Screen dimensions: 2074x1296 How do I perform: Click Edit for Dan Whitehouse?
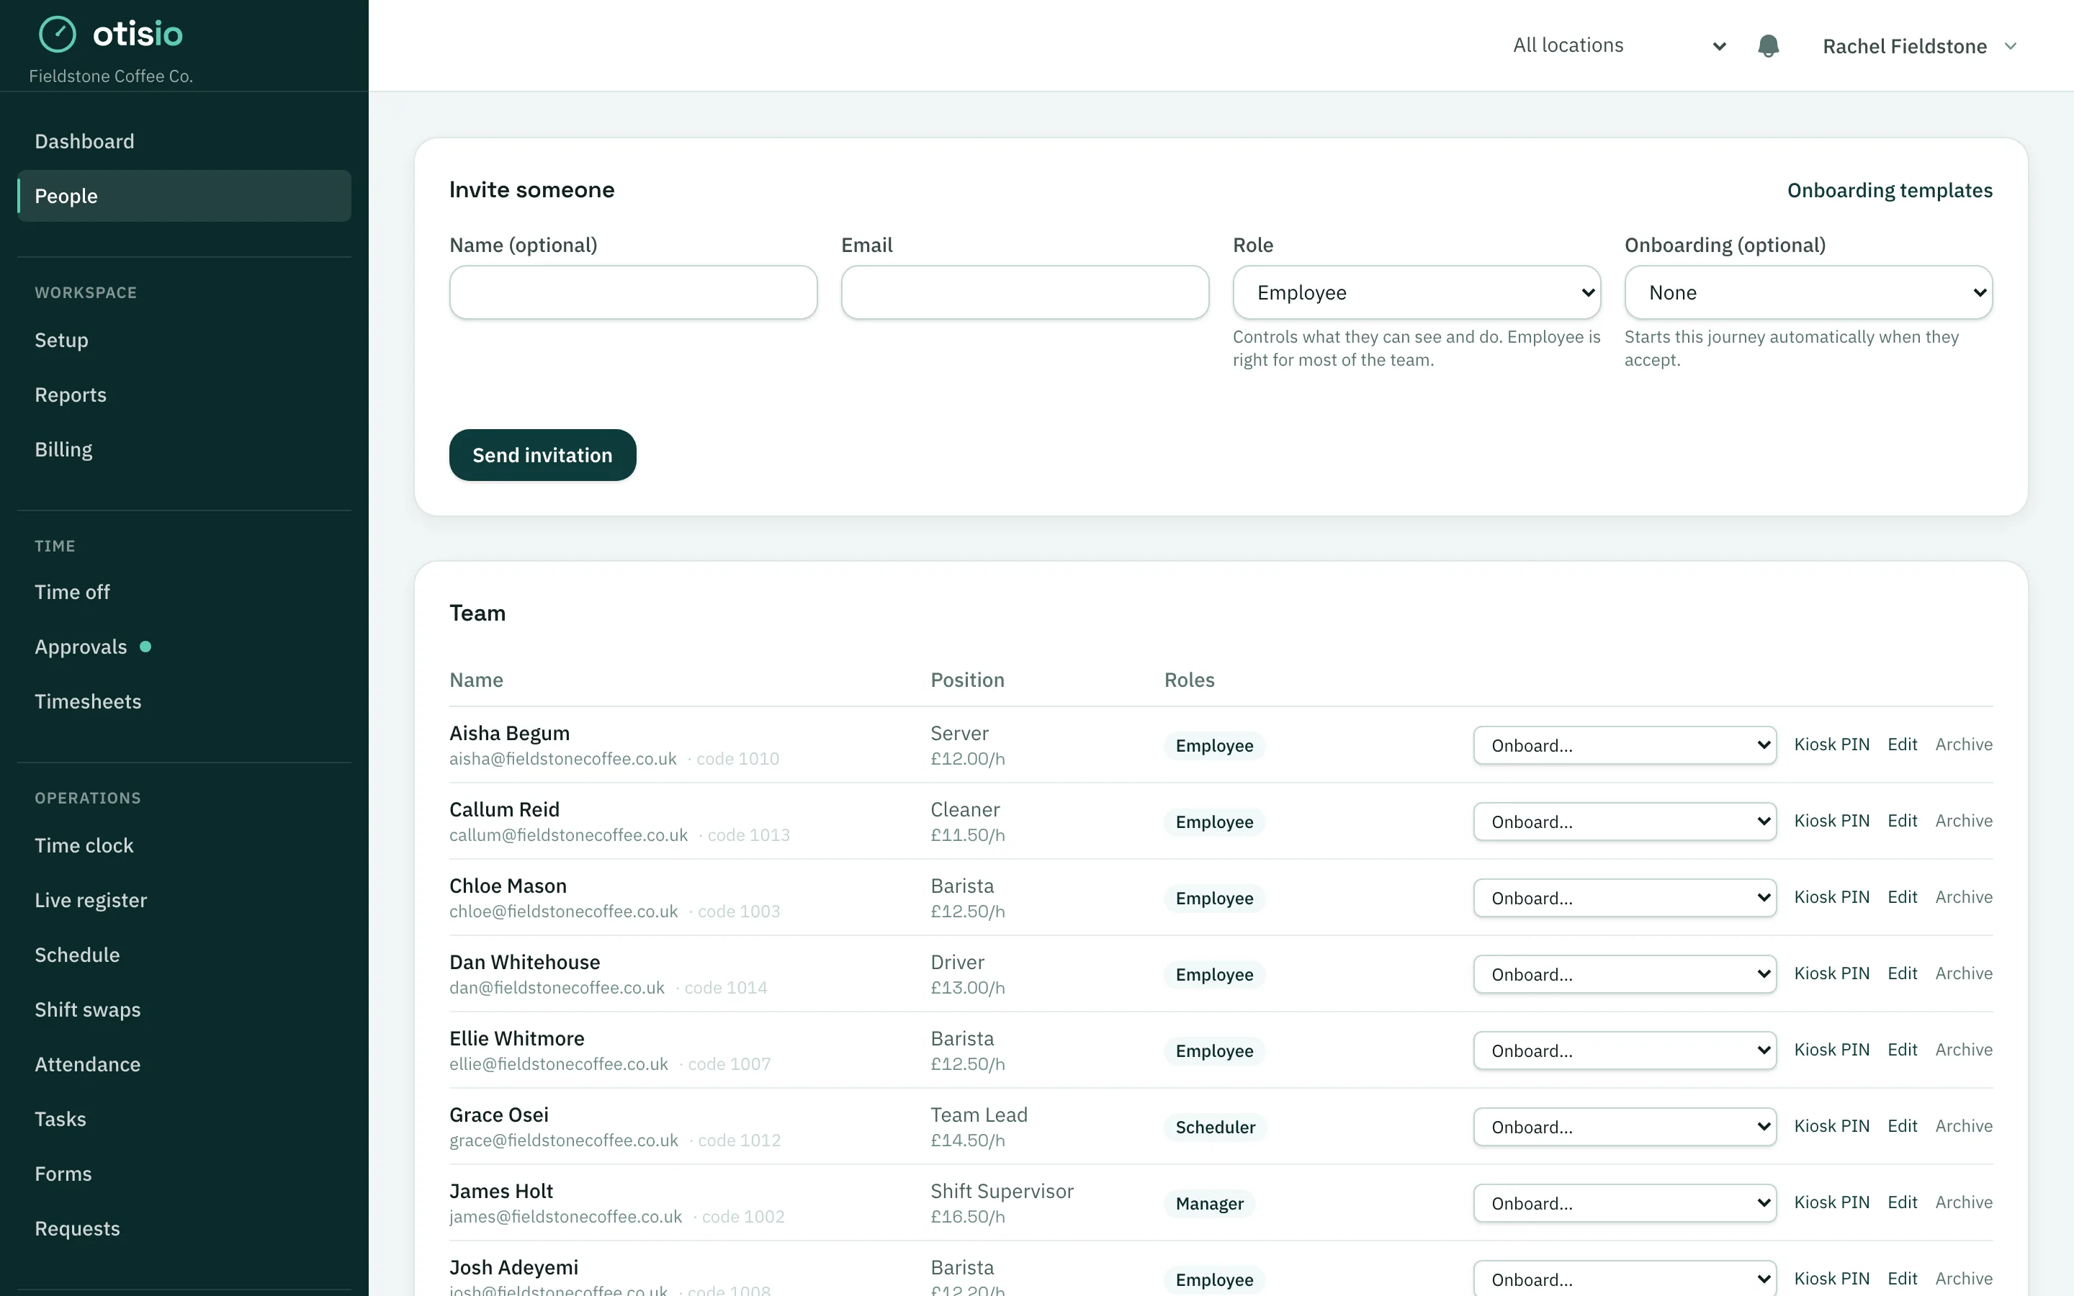click(x=1902, y=973)
